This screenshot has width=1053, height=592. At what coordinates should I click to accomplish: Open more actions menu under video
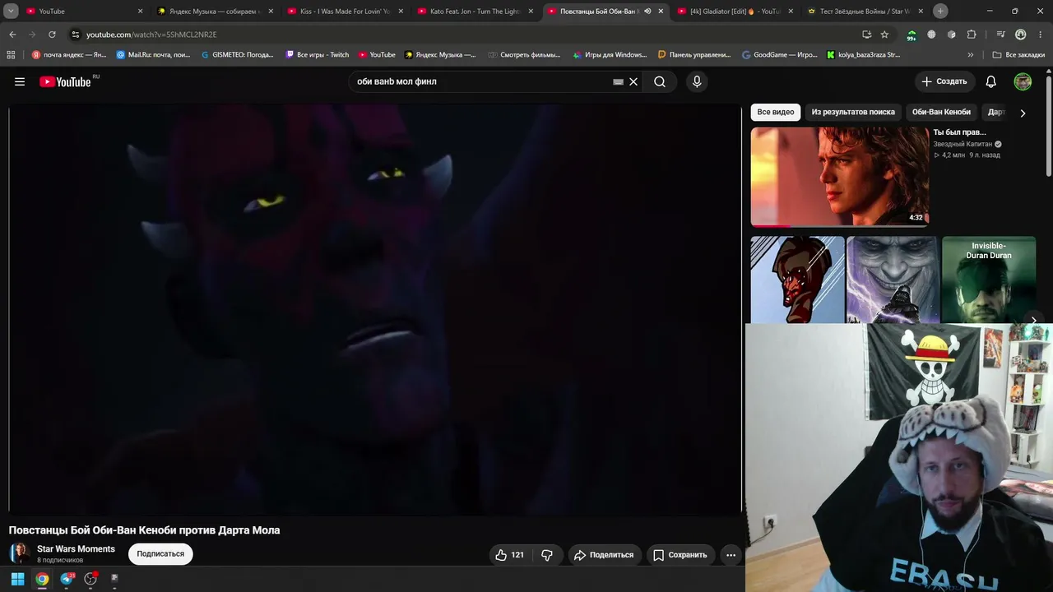(x=731, y=555)
